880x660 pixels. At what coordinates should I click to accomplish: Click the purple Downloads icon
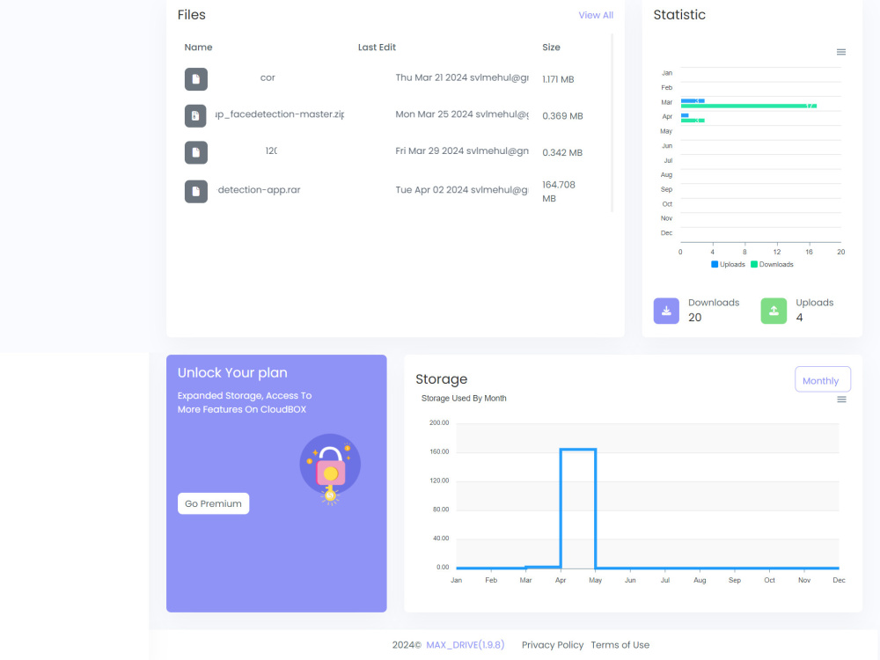[666, 310]
